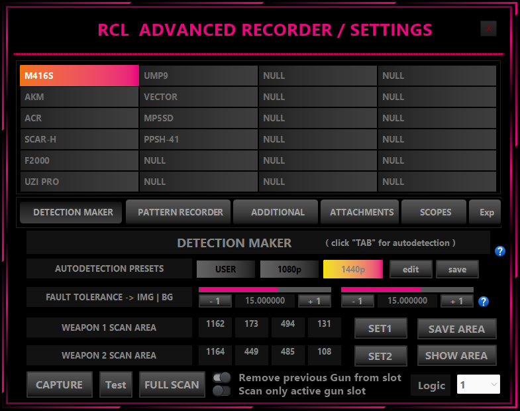Click SAVE AREA button
The width and height of the screenshot is (520, 411).
[x=456, y=329]
